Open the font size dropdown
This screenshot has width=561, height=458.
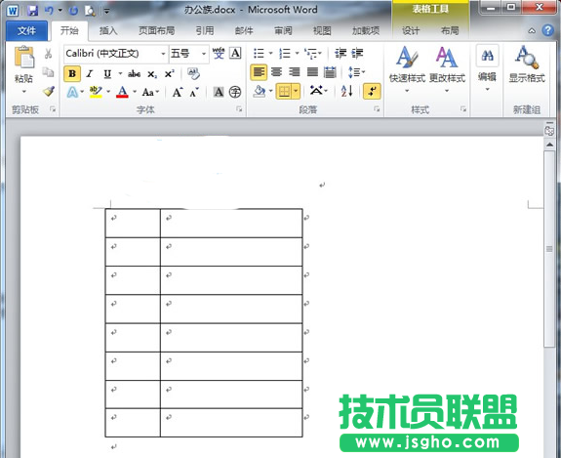pos(204,54)
